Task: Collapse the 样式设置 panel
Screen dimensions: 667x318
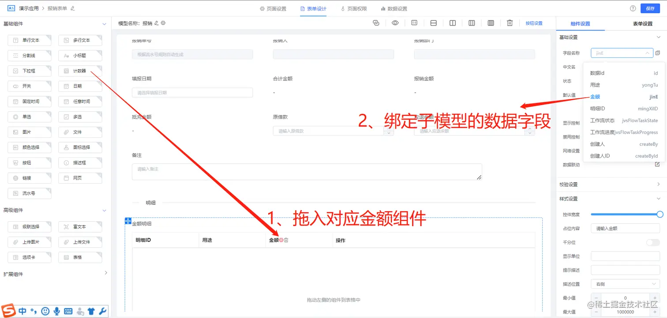Action: [659, 199]
